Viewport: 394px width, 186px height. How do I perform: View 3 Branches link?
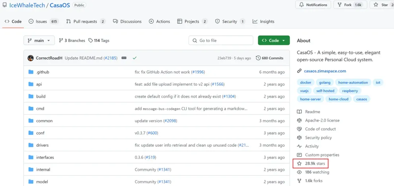72,40
